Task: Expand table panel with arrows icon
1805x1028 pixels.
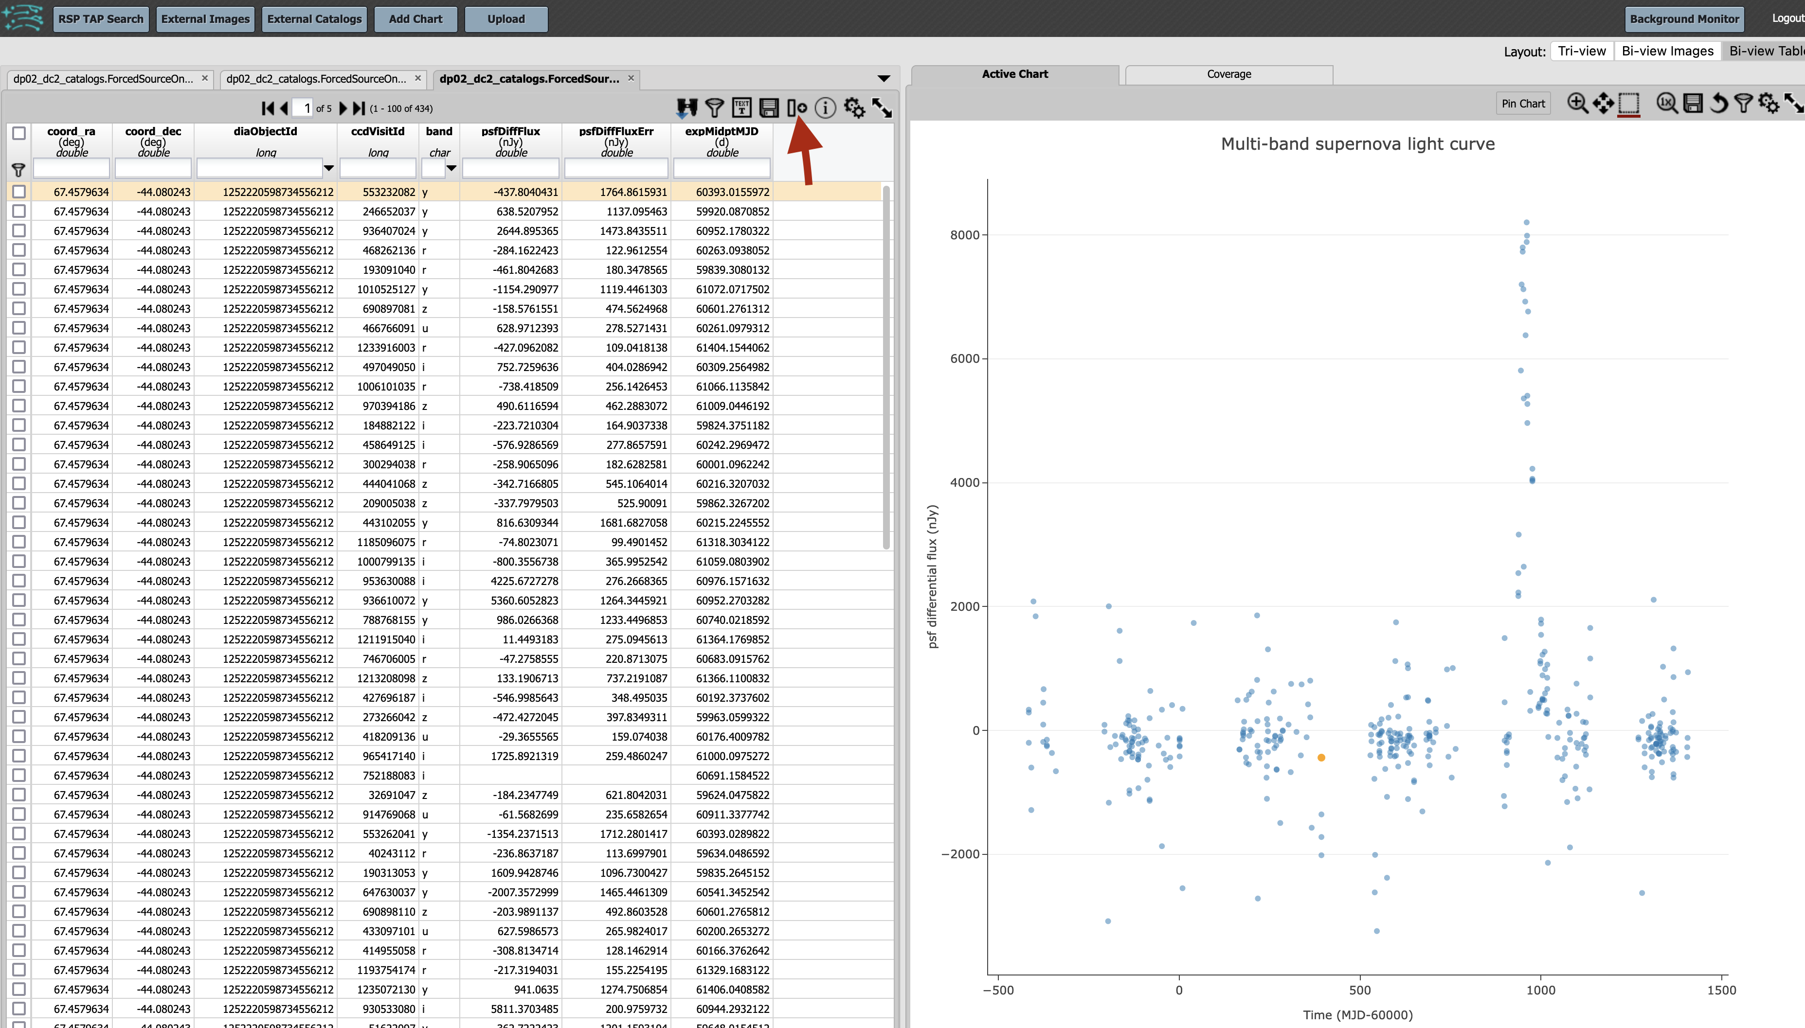Action: pyautogui.click(x=881, y=108)
